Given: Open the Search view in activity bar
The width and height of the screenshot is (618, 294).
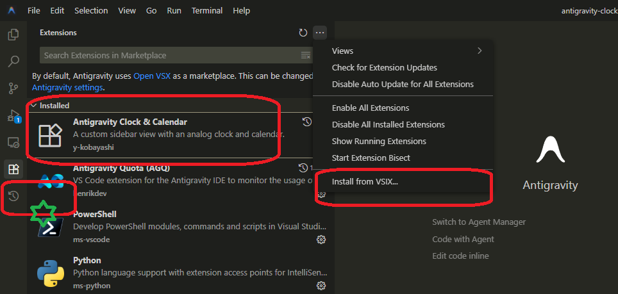Looking at the screenshot, I should (x=13, y=61).
